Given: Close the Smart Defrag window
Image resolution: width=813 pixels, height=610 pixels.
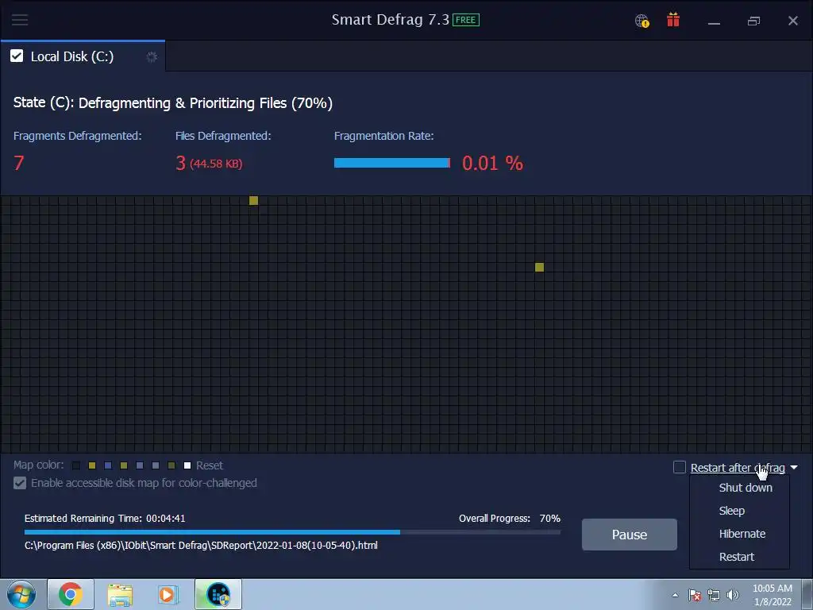Looking at the screenshot, I should tap(793, 21).
